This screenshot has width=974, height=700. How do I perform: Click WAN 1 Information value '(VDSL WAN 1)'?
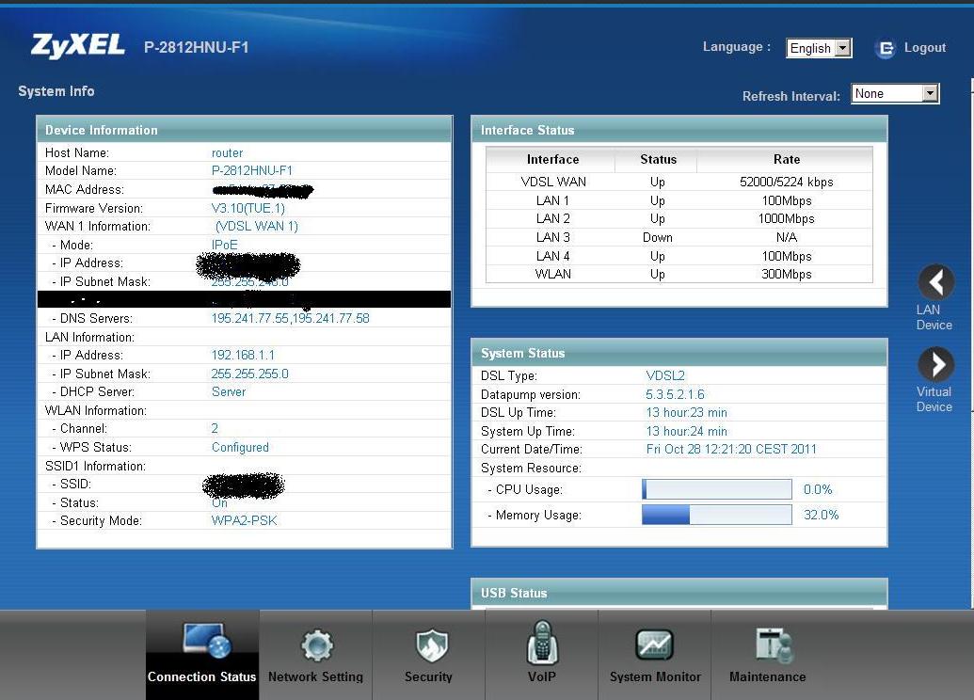click(x=257, y=226)
